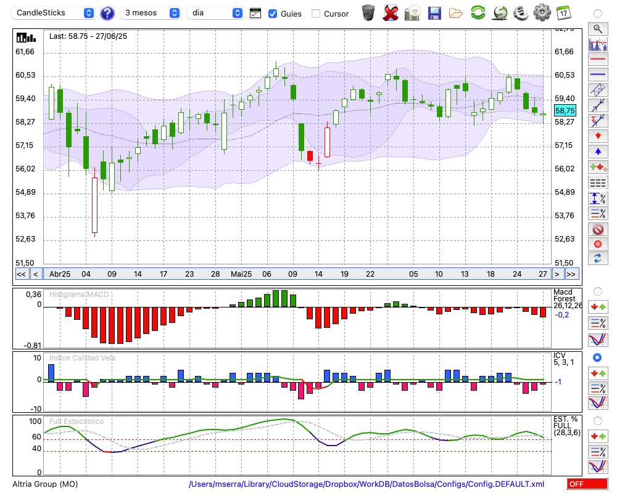Open the mini chart window icon beside dia
This screenshot has width=617, height=493.
point(255,14)
